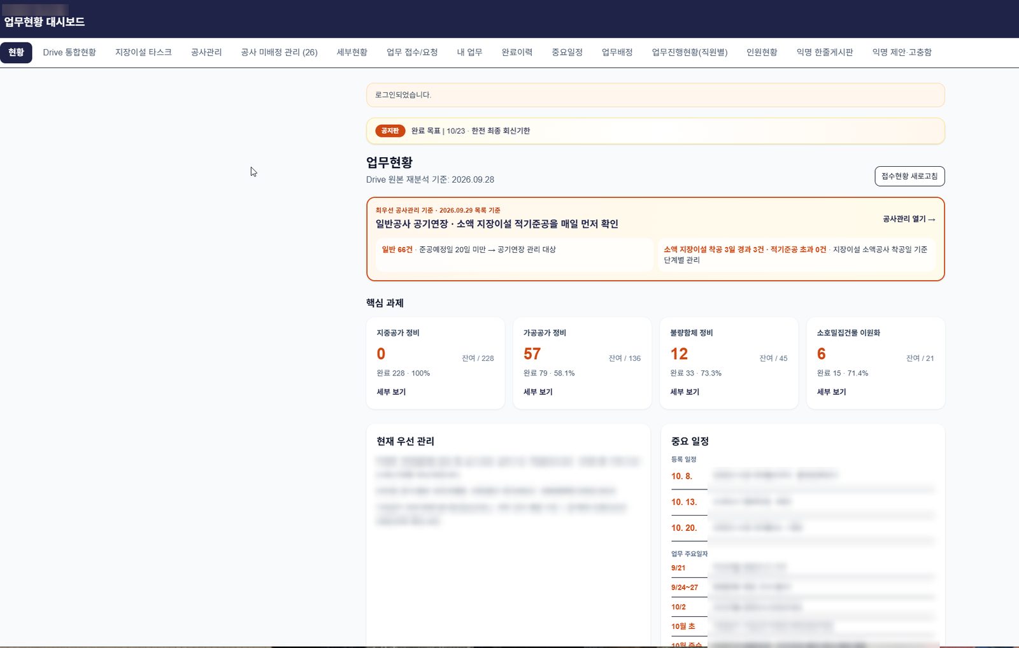The image size is (1019, 648).
Task: Open 세부 보기 for 가공공가 정비
Action: tap(538, 392)
